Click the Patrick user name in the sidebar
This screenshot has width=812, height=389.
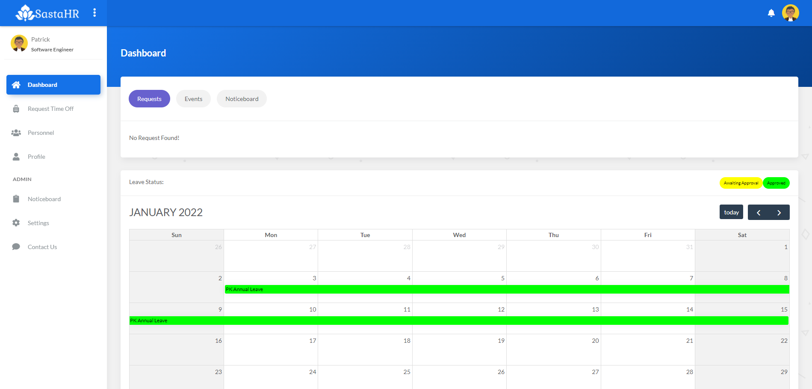coord(41,39)
